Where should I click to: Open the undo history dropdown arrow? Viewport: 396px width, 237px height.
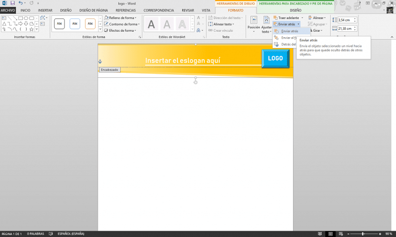[25, 3]
